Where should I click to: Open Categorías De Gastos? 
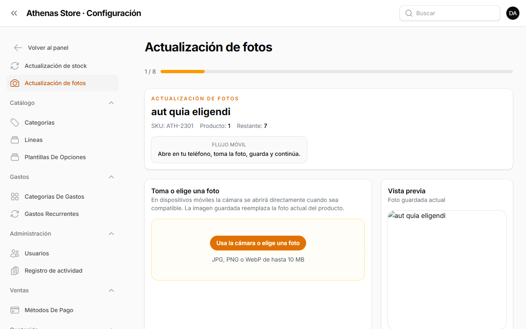tap(62, 197)
